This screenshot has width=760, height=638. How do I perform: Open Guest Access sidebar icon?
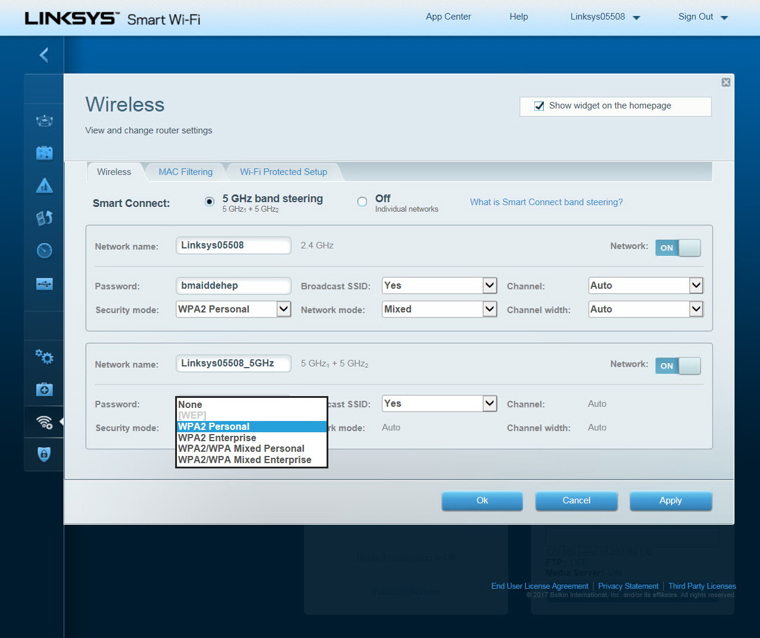(x=45, y=153)
